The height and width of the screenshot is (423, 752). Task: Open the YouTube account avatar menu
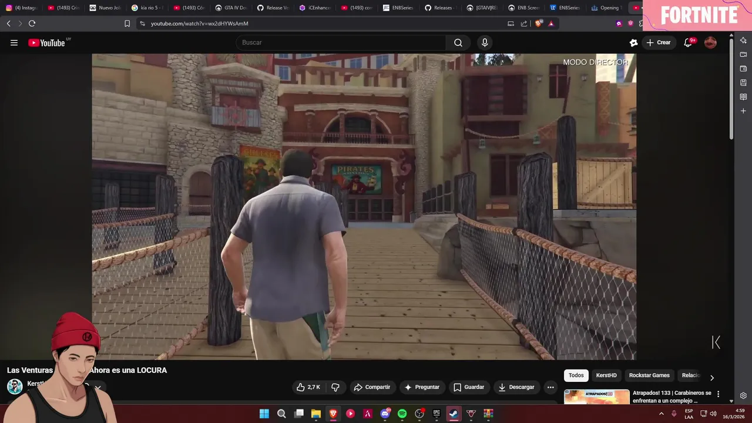click(710, 42)
